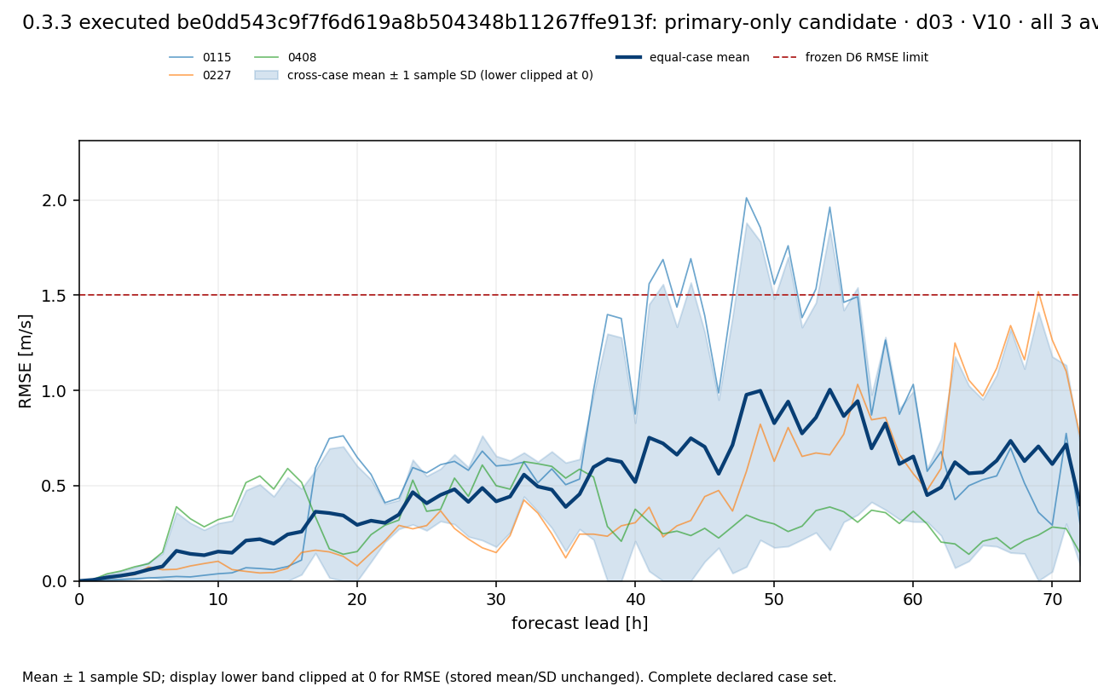Click the forecast lead [h] x-axis label

click(x=580, y=624)
